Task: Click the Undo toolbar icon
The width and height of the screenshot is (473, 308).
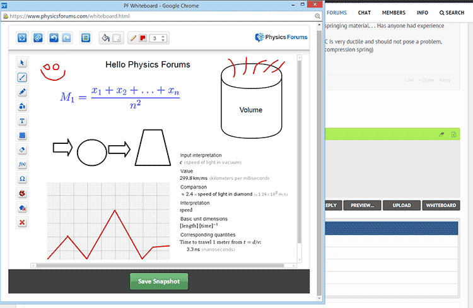Action: coord(54,38)
